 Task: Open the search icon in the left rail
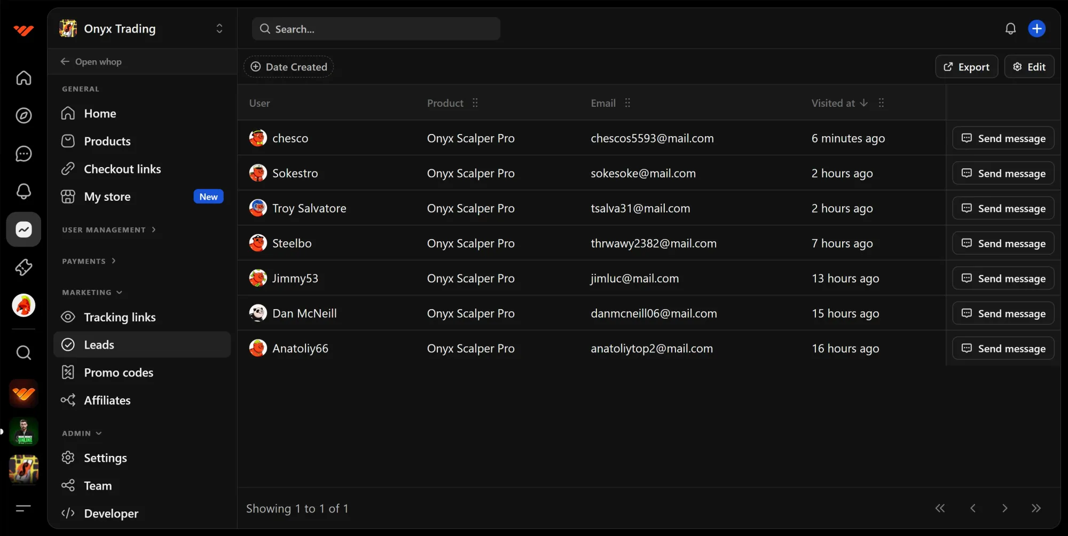[x=23, y=352]
